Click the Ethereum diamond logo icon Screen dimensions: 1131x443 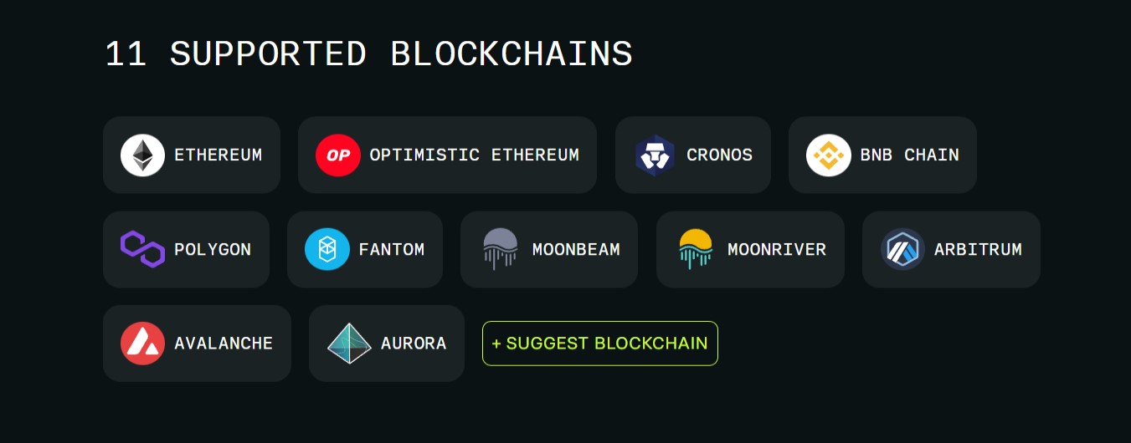[142, 155]
